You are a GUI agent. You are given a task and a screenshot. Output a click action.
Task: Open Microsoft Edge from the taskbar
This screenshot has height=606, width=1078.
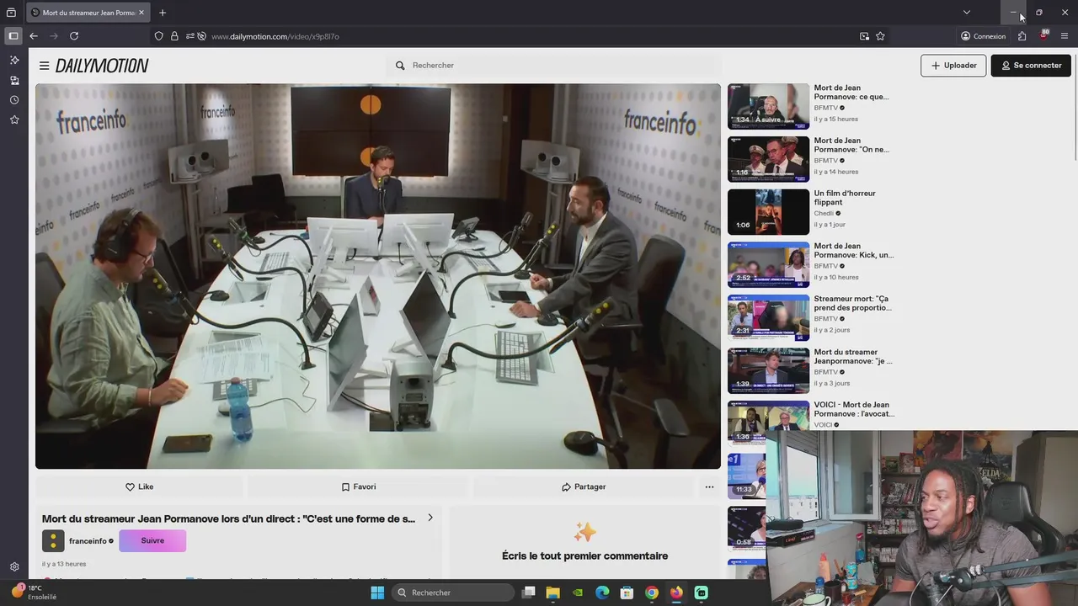click(602, 593)
